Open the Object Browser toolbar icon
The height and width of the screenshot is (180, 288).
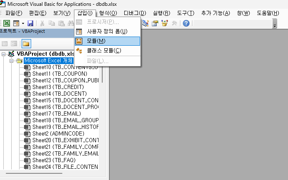coord(165,23)
